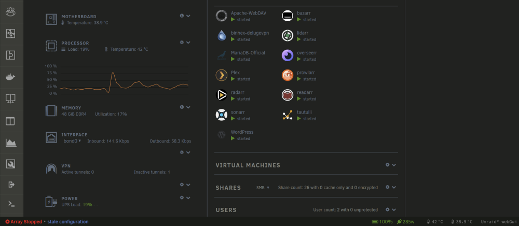Click the UPS Load 19% value
Viewport: 519px width, 226px height.
click(87, 205)
